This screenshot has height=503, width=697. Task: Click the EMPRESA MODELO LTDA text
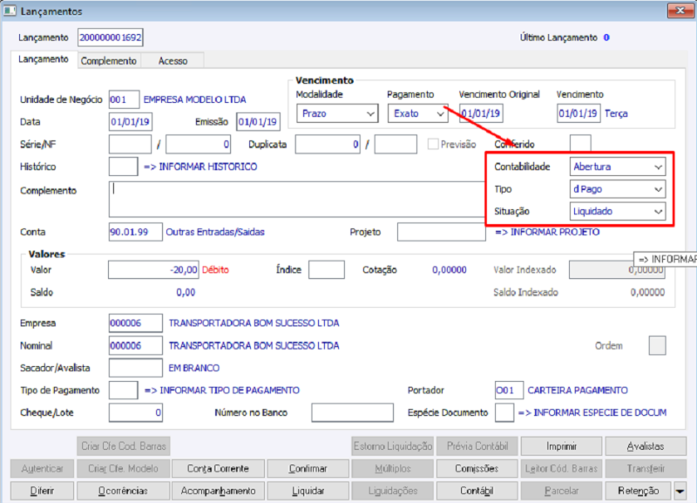tap(194, 99)
